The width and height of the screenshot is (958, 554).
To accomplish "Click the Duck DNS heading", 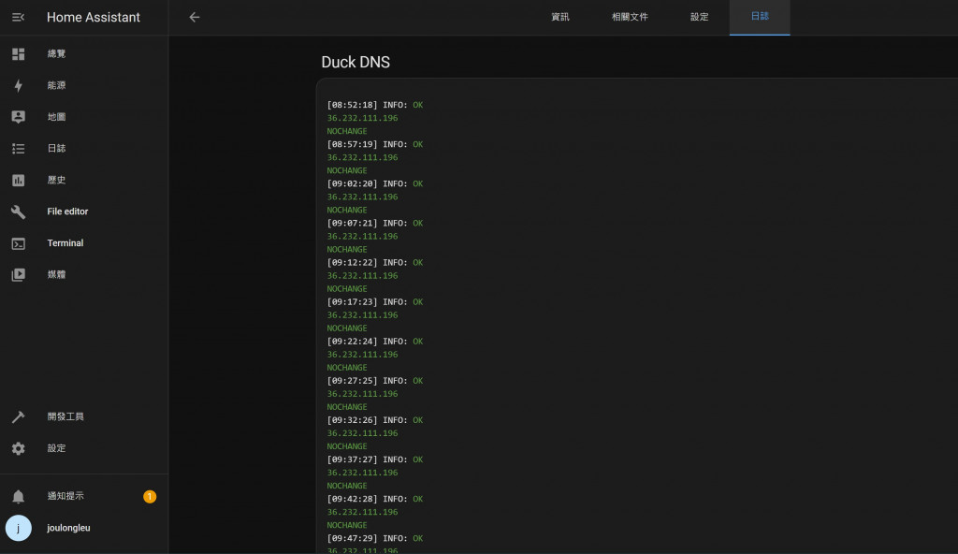I will coord(356,63).
